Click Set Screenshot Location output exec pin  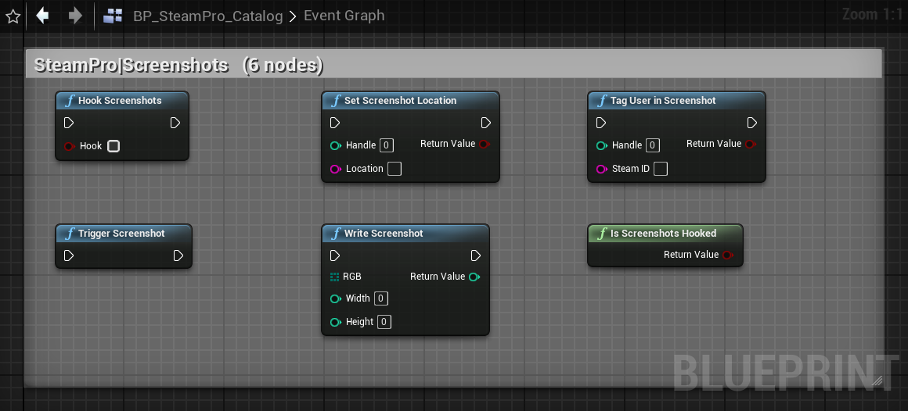tap(486, 123)
